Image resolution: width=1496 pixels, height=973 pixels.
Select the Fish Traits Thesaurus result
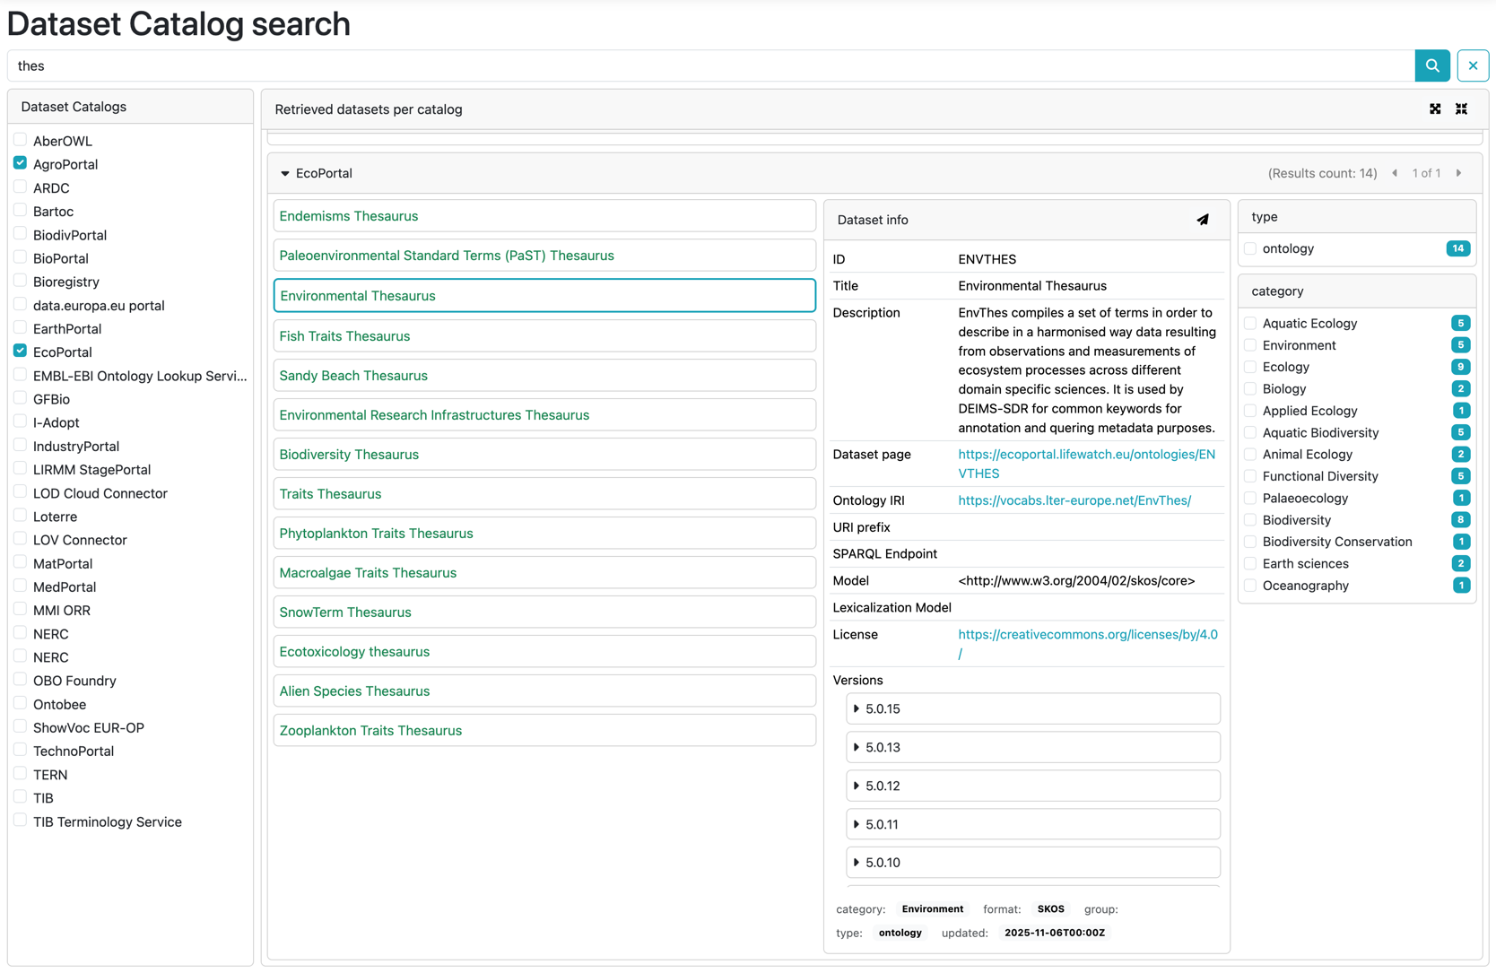tap(344, 335)
